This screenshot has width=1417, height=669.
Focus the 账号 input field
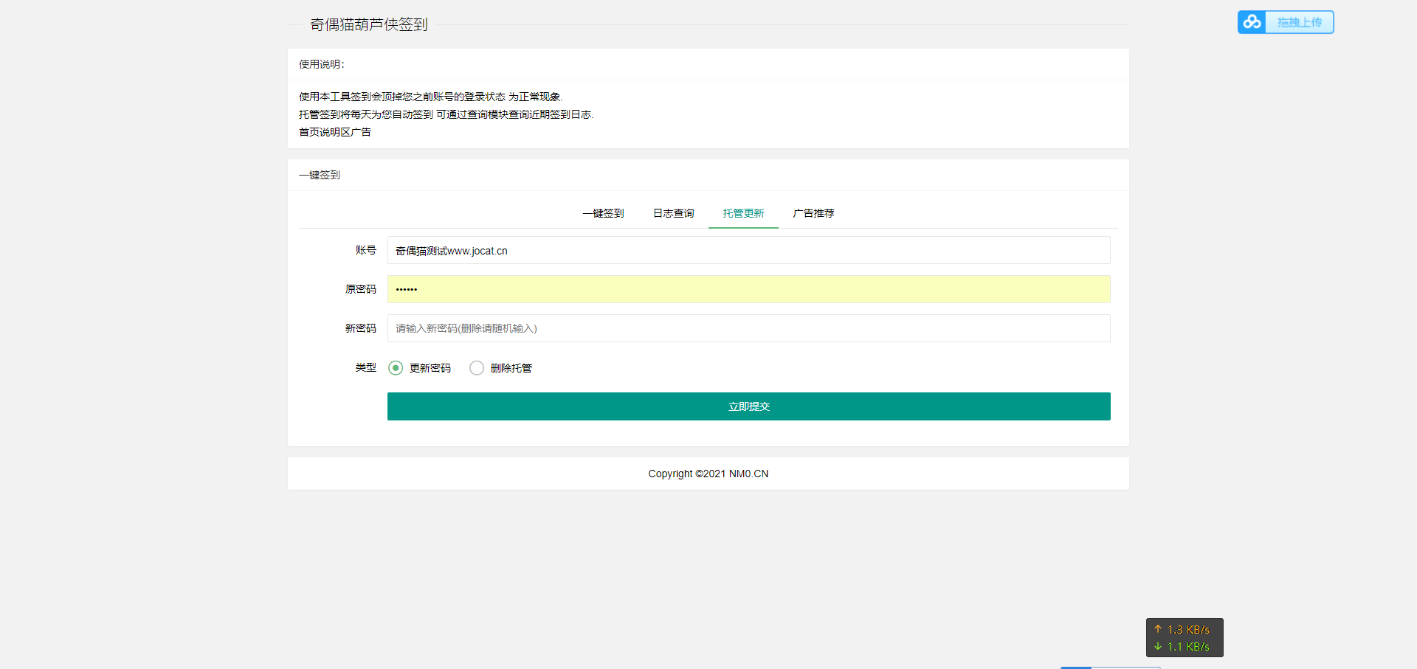748,250
